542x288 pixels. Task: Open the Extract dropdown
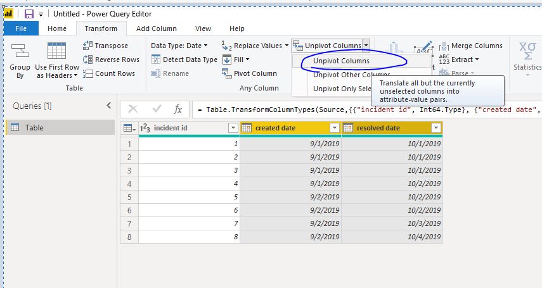coord(459,59)
